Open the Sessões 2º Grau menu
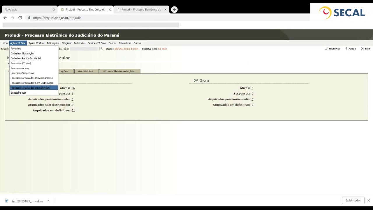The image size is (373, 210). [97, 43]
